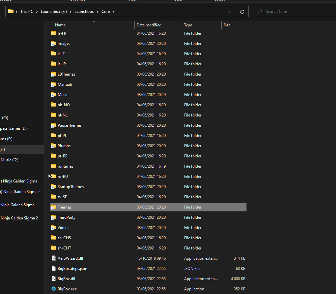Screen dimensions: 336x294
Task: Go to This PC in breadcrumb
Action: (27, 12)
